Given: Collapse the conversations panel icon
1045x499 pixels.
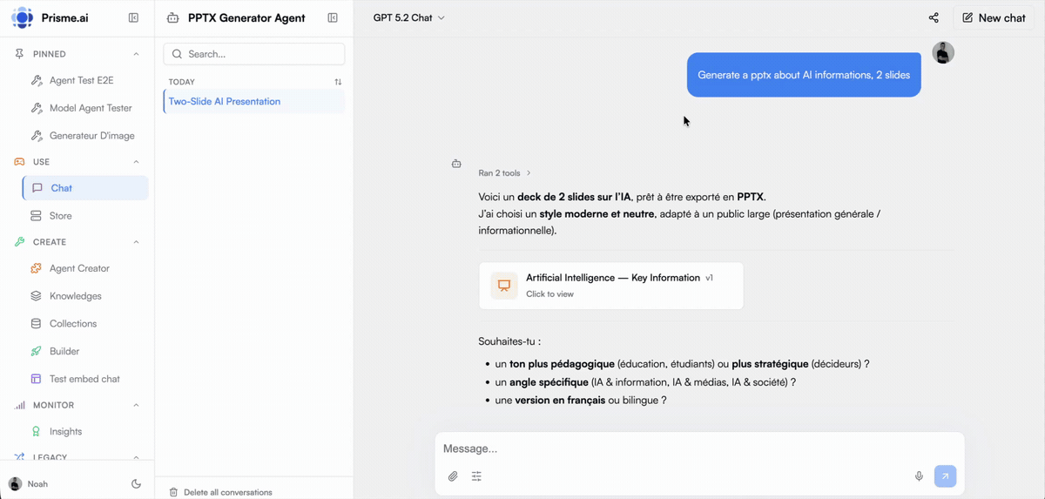Looking at the screenshot, I should (x=333, y=17).
